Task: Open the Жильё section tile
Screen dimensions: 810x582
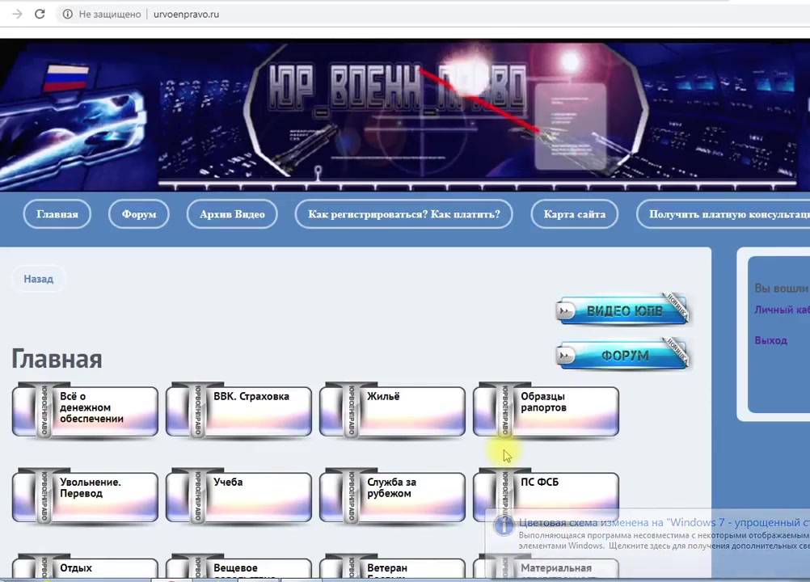Action: click(392, 411)
